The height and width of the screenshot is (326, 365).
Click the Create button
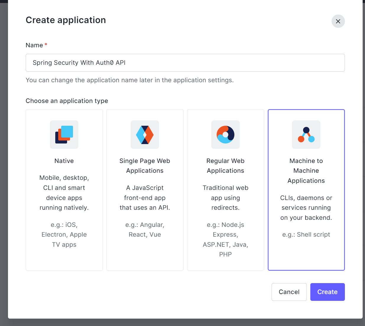click(x=327, y=292)
